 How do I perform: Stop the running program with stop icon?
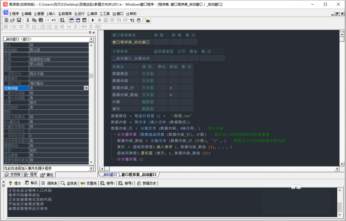(x=99, y=20)
